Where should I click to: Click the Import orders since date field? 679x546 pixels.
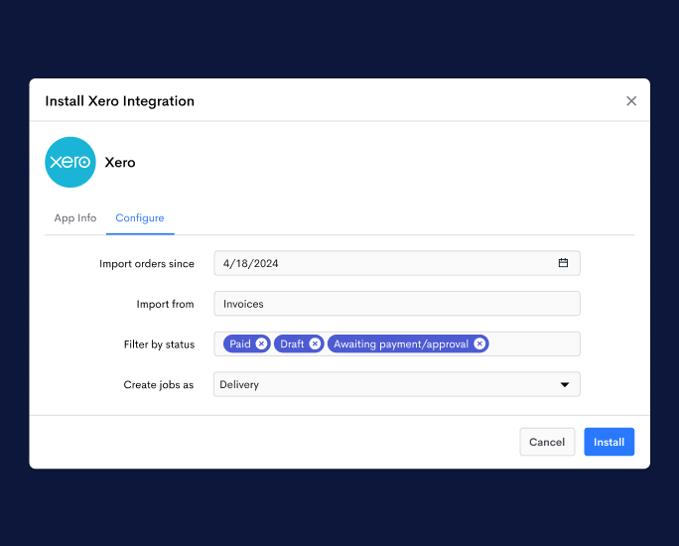pos(397,263)
